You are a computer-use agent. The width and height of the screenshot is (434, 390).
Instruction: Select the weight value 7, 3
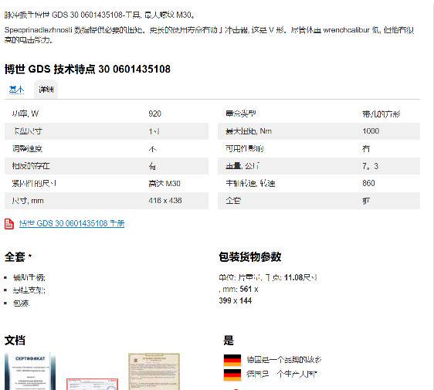[370, 166]
